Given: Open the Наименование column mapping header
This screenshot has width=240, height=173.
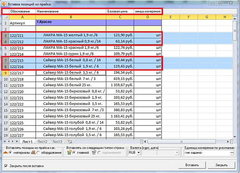Looking at the screenshot, I should click(x=71, y=11).
